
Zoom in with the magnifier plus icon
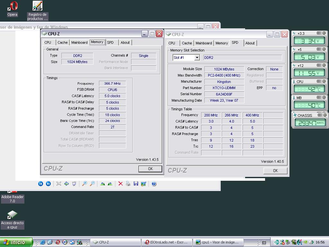84,184
